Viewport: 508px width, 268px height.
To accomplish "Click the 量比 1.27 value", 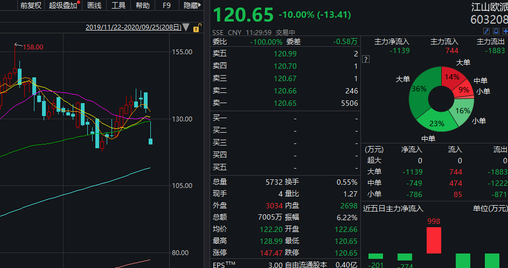I will coord(351,194).
